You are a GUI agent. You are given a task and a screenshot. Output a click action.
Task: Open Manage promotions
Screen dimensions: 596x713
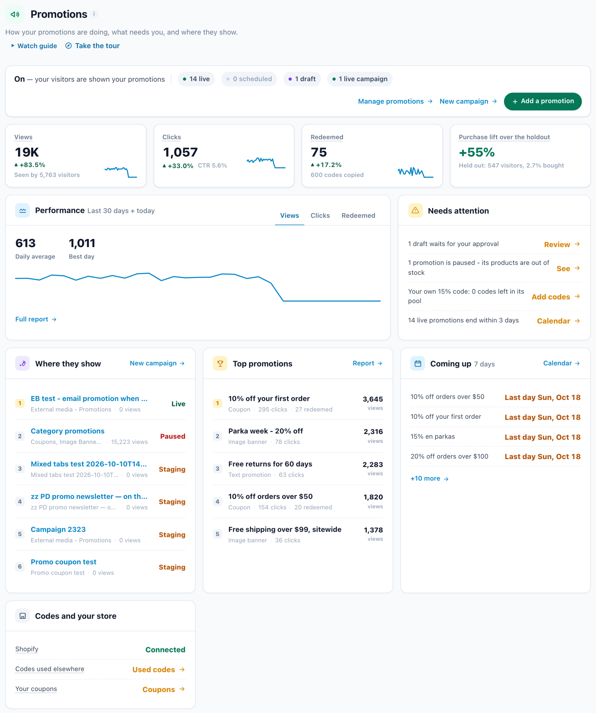click(395, 101)
